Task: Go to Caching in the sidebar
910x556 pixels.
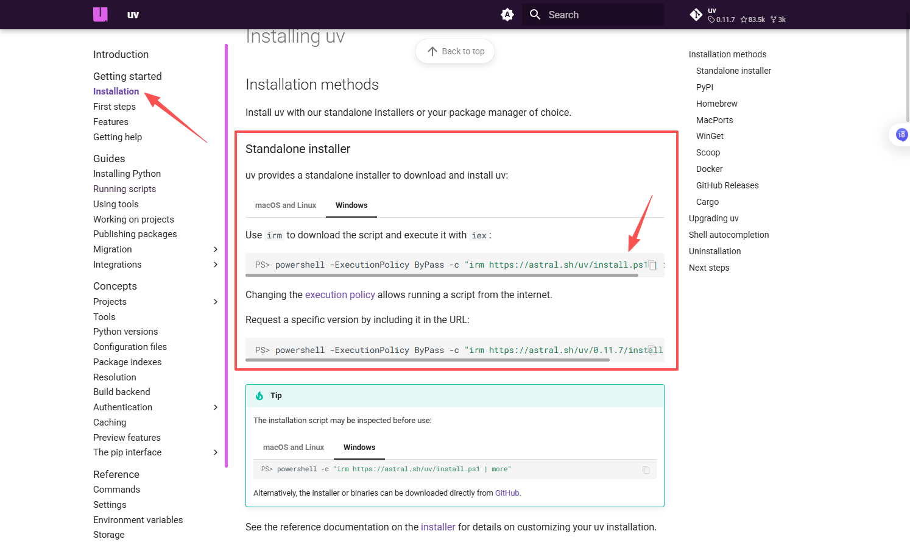Action: 110,422
